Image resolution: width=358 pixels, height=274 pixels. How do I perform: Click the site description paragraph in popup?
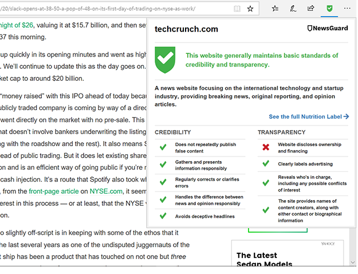coord(249,96)
